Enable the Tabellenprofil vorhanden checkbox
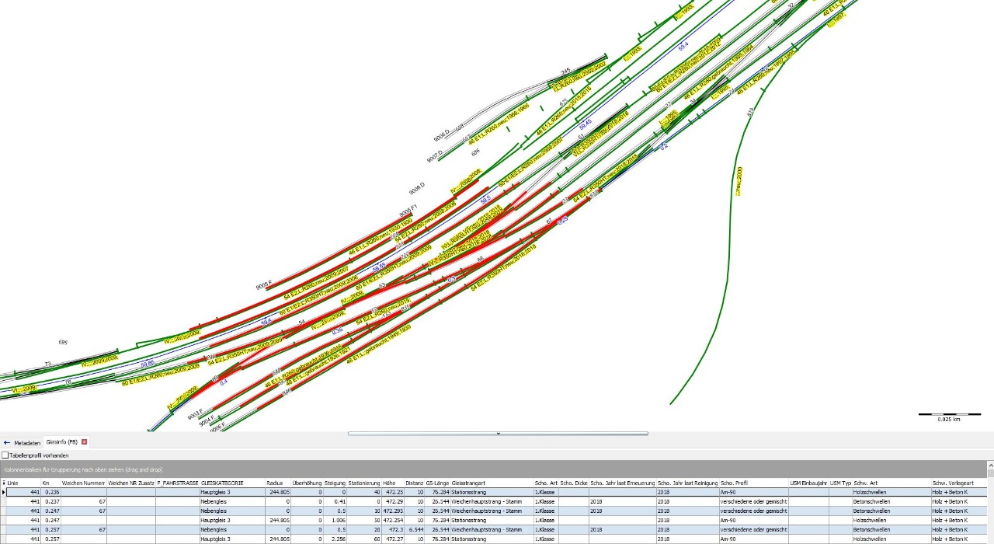The image size is (994, 544). pos(5,455)
